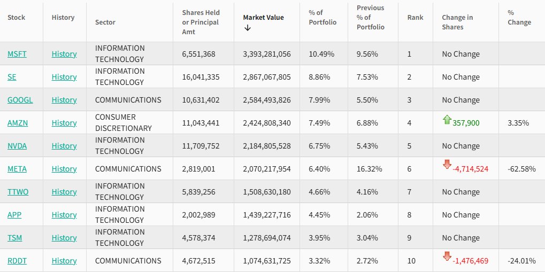
Task: View History for META
Action: pyautogui.click(x=64, y=169)
